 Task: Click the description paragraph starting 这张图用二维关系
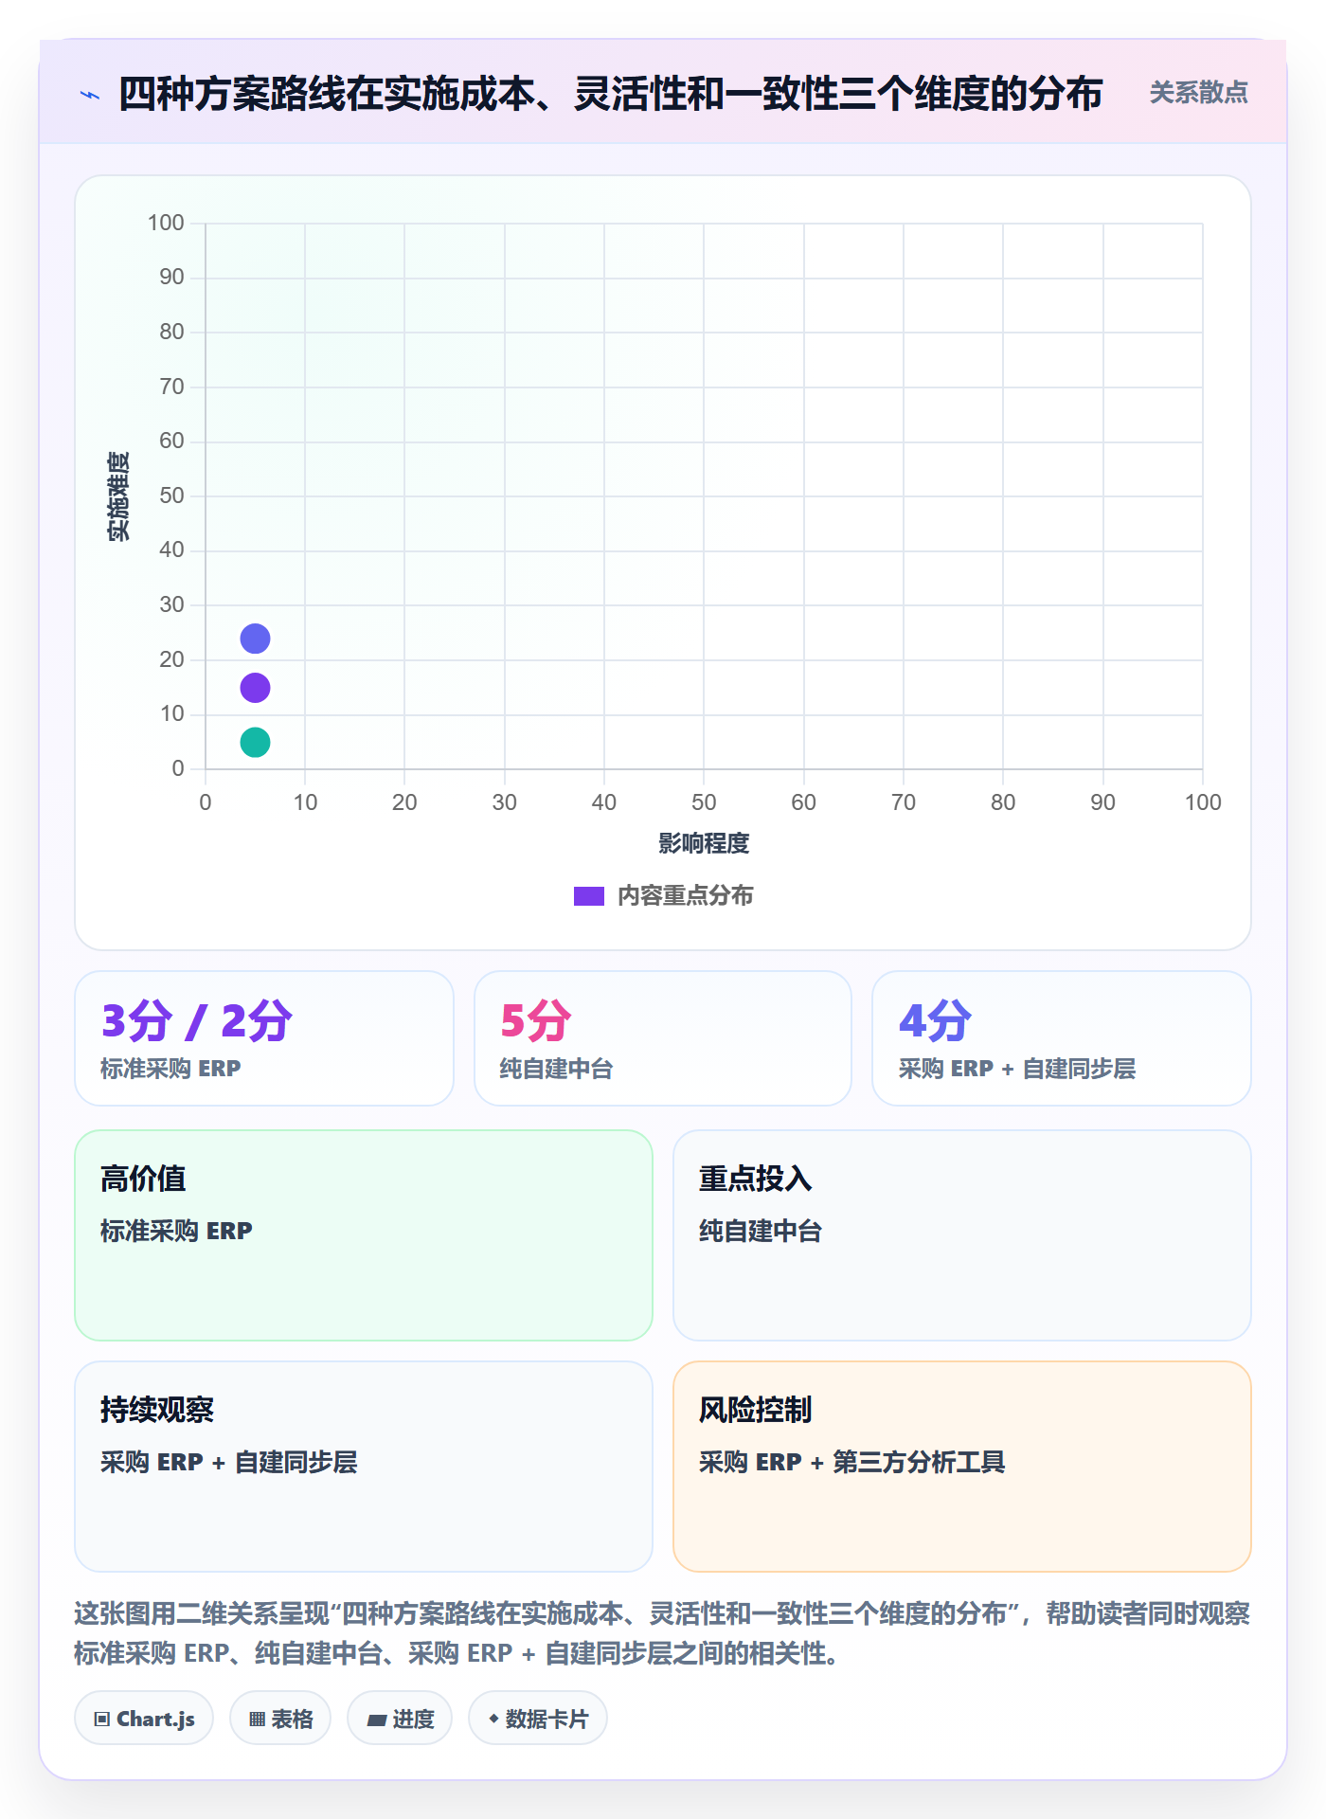pyautogui.click(x=662, y=1633)
